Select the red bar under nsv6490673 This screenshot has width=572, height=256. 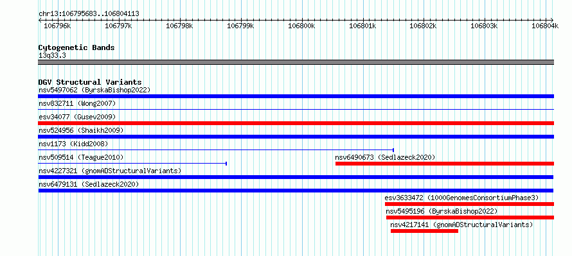pyautogui.click(x=444, y=164)
